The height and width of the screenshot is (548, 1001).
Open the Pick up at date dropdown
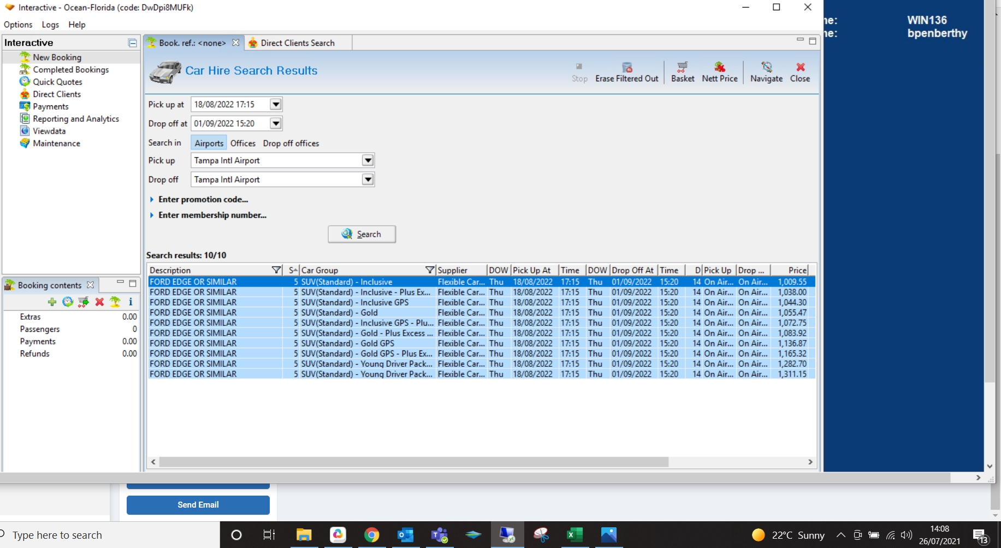276,104
